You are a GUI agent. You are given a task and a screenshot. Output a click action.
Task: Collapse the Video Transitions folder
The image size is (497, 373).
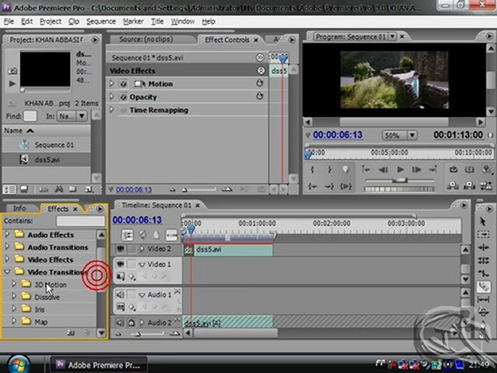click(x=7, y=271)
